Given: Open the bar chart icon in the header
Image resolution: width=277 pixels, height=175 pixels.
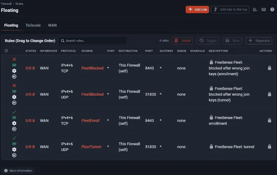Looking at the screenshot, I should 255,10.
